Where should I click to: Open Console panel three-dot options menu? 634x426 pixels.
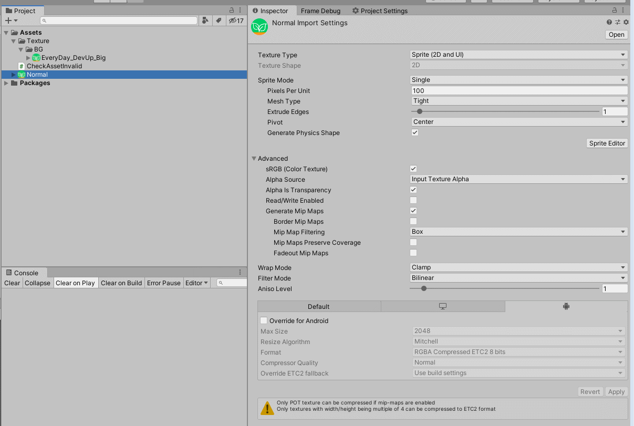pyautogui.click(x=240, y=272)
